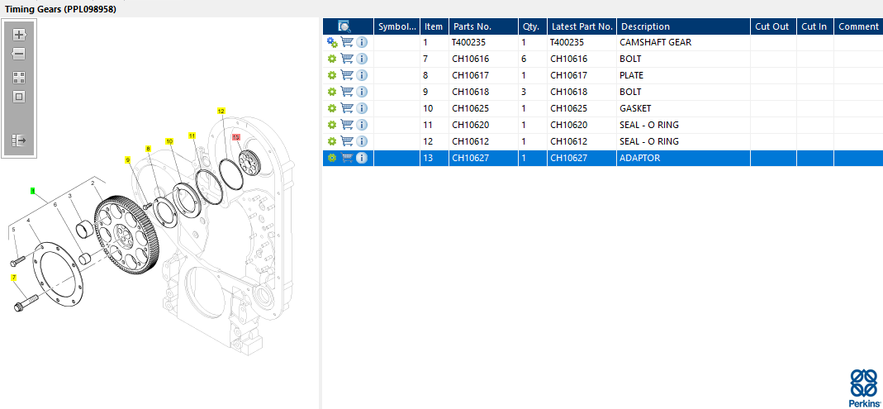Viewport: 883px width, 409px height.
Task: Click the Timing Gears (PPL098958) title
Action: pos(60,10)
